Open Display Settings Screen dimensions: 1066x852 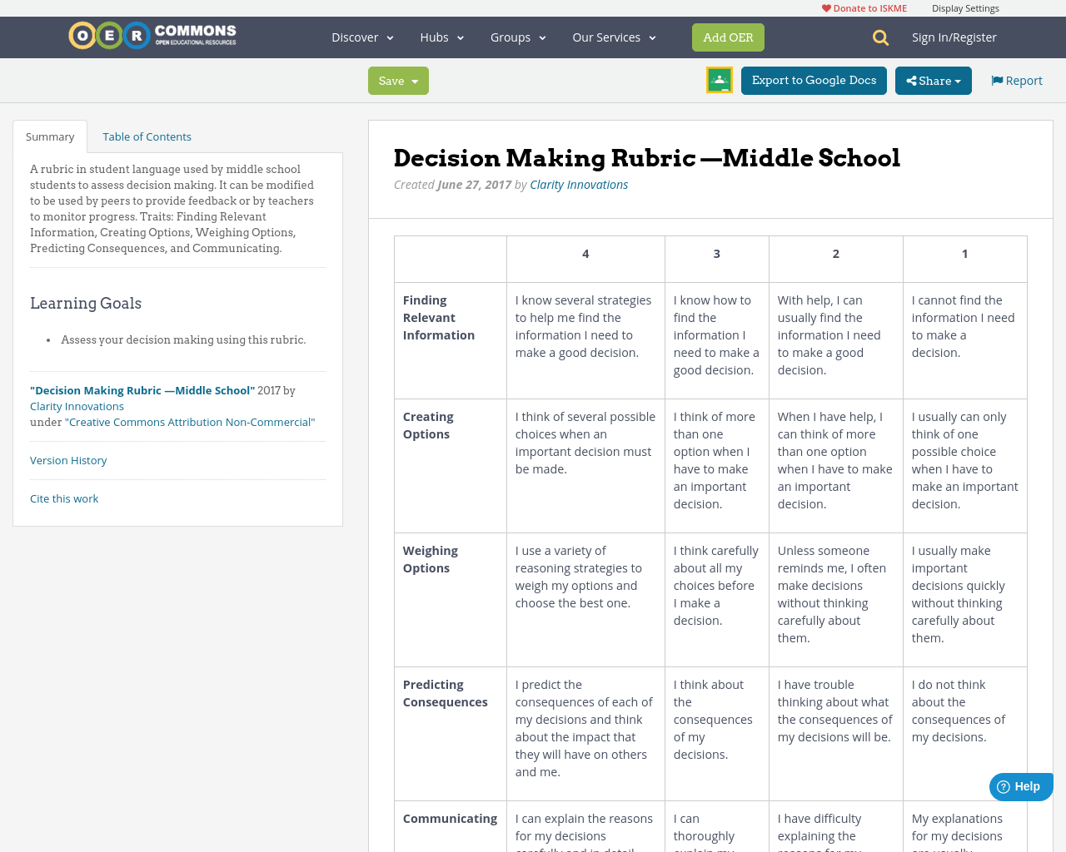[965, 7]
